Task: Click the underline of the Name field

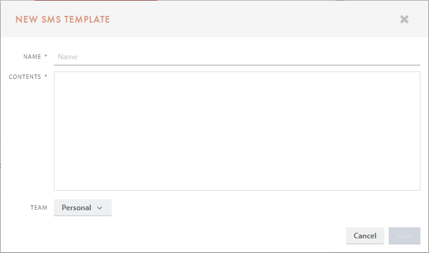Action: (237, 64)
